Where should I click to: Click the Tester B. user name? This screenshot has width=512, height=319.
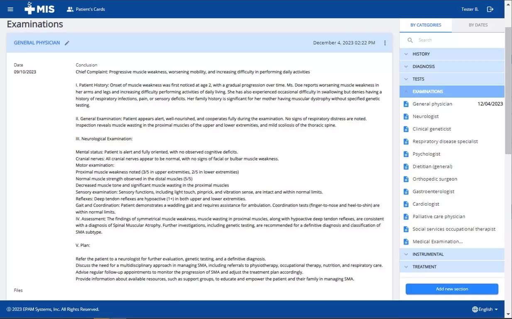click(x=470, y=9)
